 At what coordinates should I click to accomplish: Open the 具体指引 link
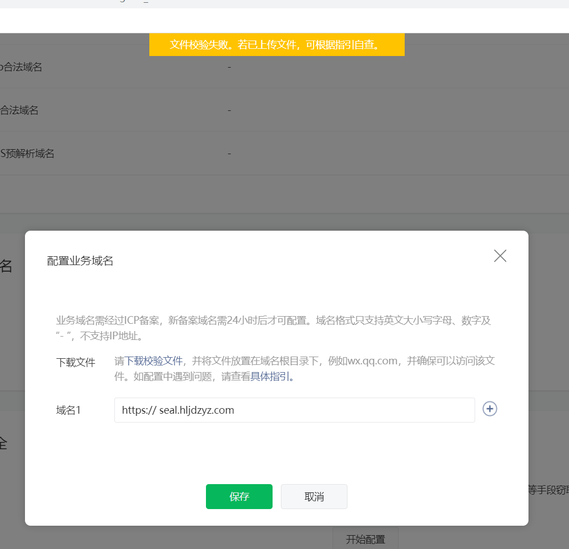click(270, 377)
